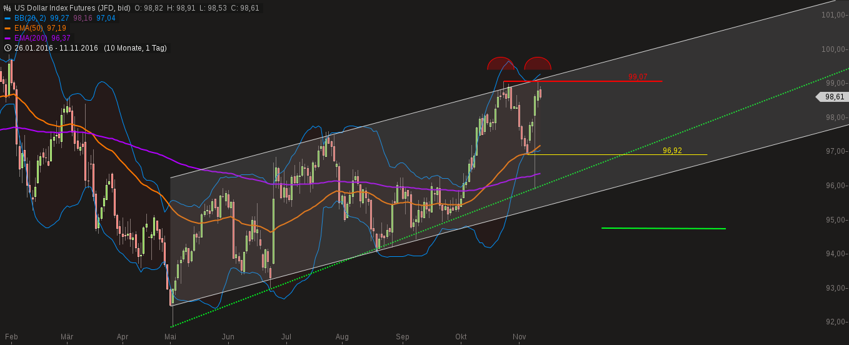Click the date range 26.01.2016 - 11.11.2016
The width and height of the screenshot is (849, 345).
click(56, 48)
